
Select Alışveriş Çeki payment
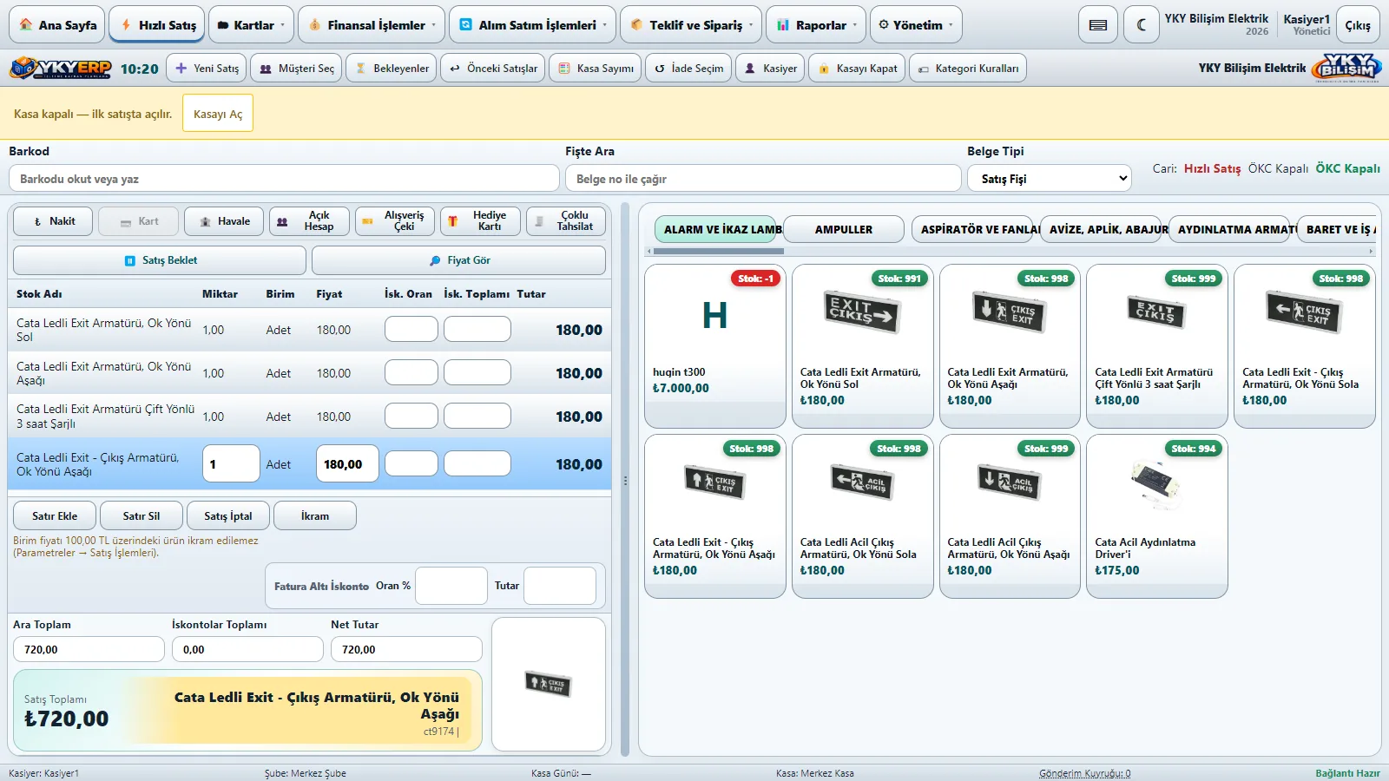[395, 221]
